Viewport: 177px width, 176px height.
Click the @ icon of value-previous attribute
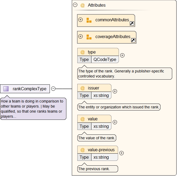pos(83,150)
